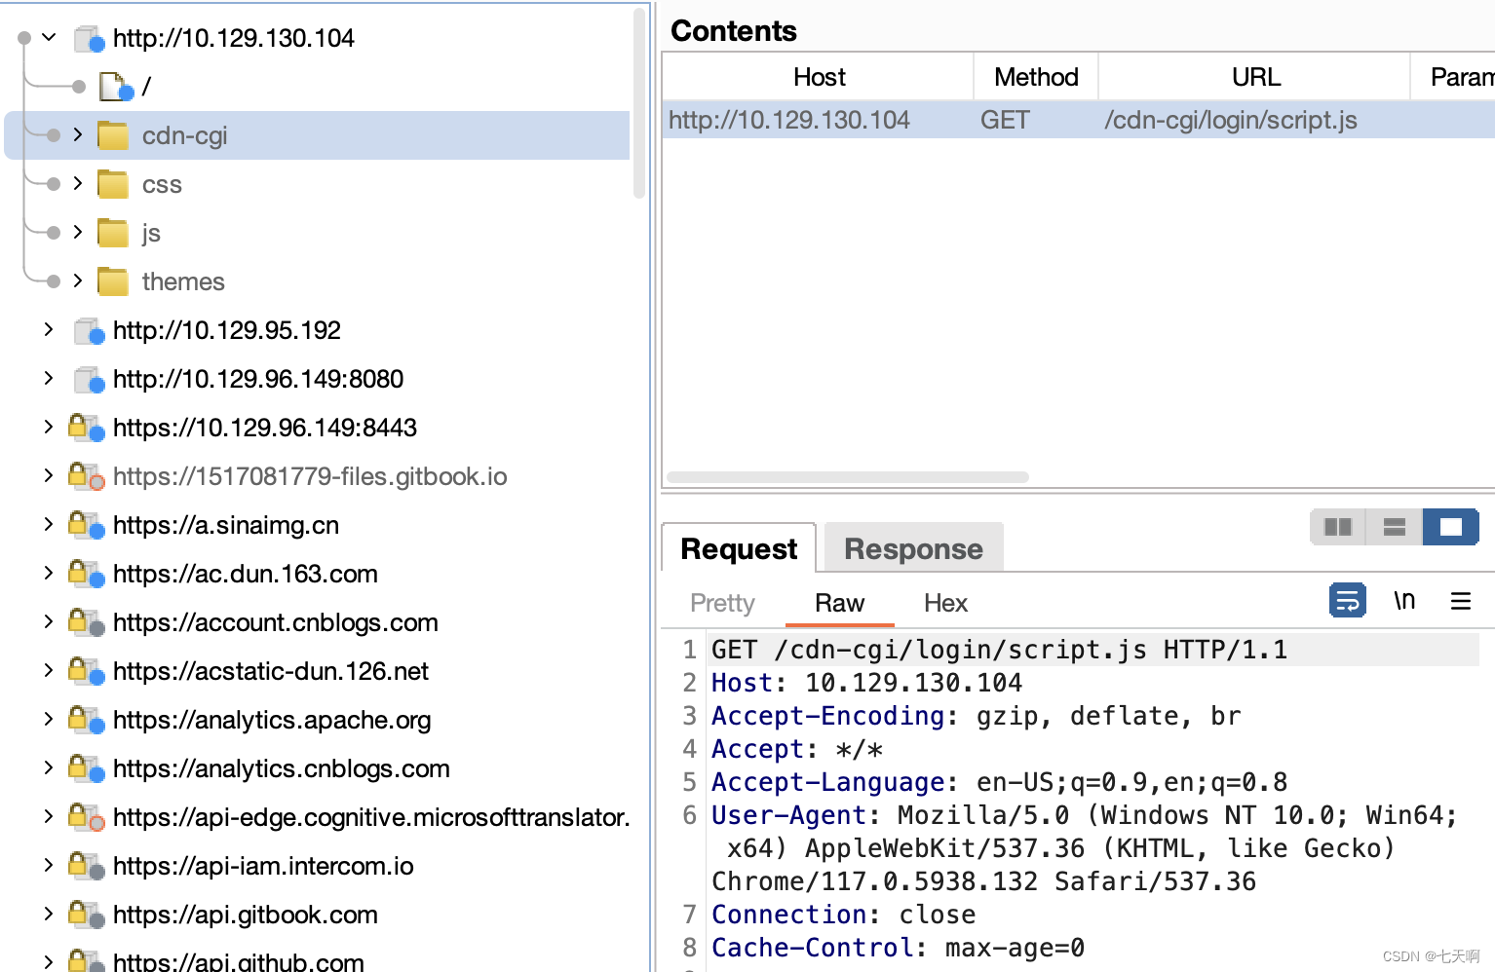Click the js folder icon

coord(113,233)
